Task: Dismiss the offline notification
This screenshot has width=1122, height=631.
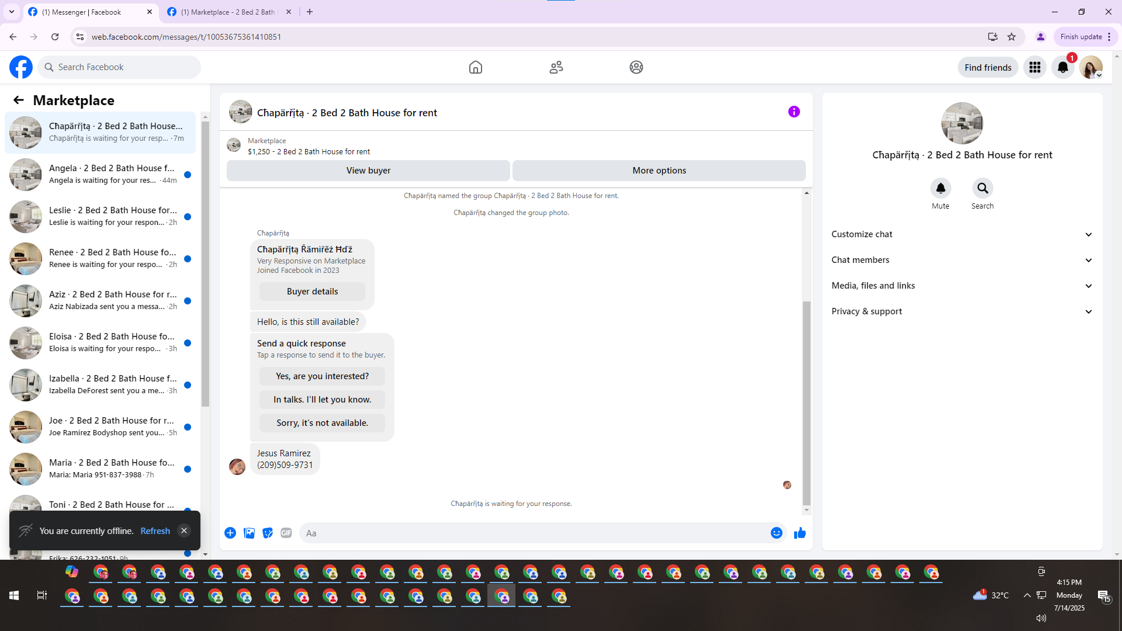Action: 184,531
